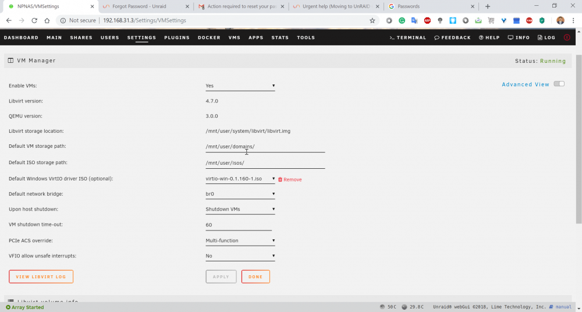Click the Apply button

tap(221, 276)
